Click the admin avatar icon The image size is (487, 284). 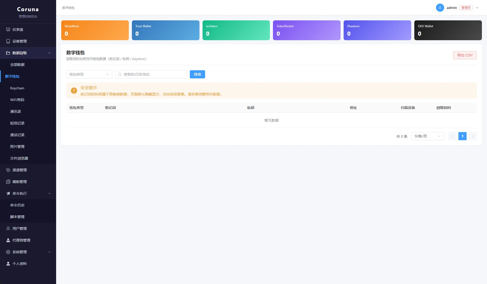440,8
